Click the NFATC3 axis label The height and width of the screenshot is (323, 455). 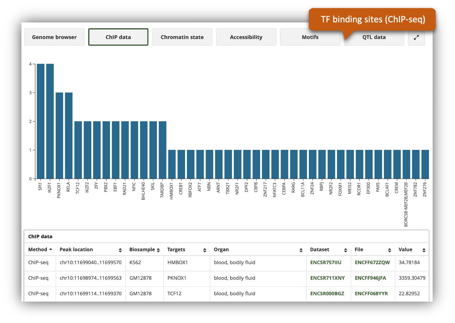275,190
